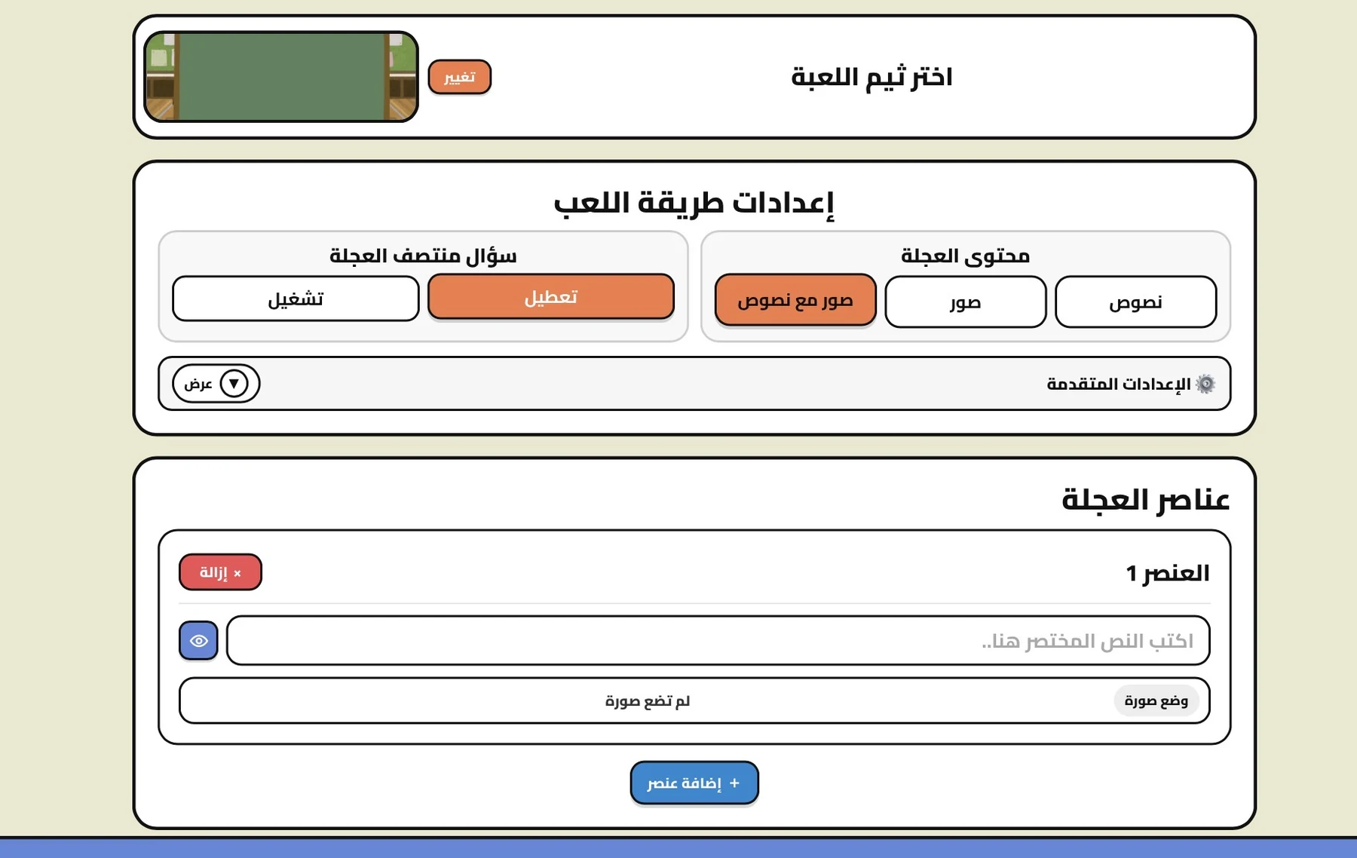Click the محتوى العجلة group label
The height and width of the screenshot is (858, 1357).
pos(965,256)
